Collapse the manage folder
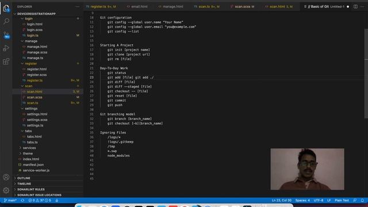The image size is (368, 207). 31,41
